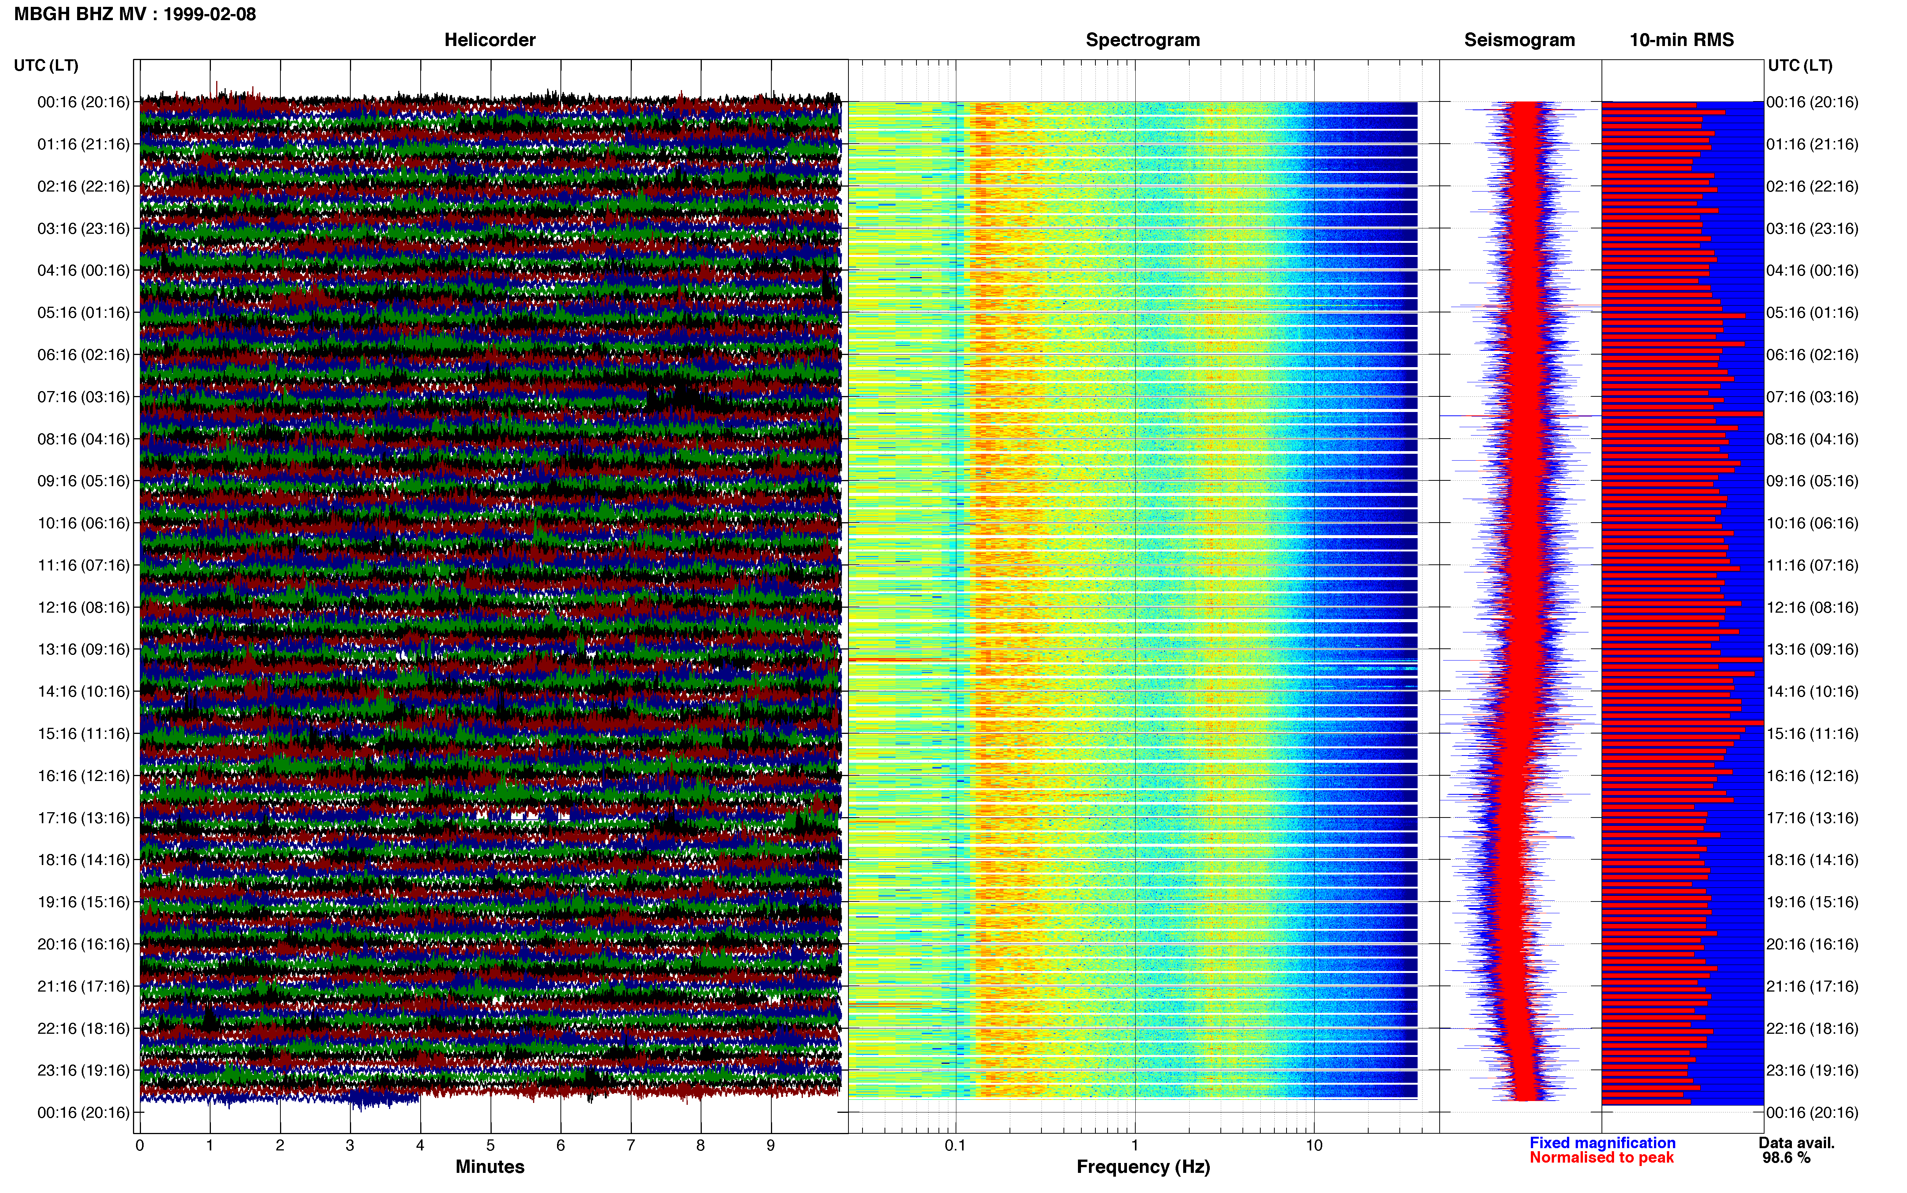Click the 10 frequency tick label

(x=1314, y=1145)
